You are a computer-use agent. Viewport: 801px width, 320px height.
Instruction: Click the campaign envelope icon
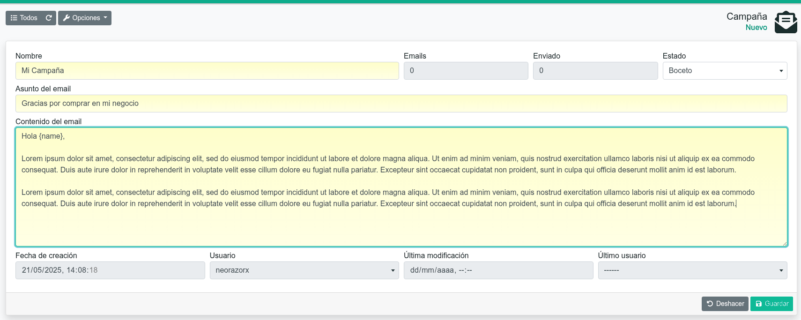point(786,22)
